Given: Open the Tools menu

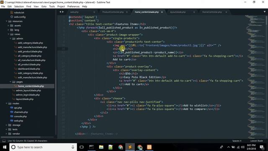Looking at the screenshot, I should click(52, 7).
